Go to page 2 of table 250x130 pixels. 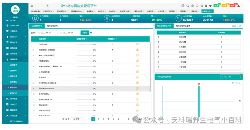click(x=98, y=119)
